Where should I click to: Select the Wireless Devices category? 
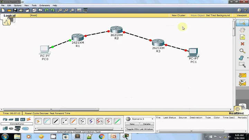click(x=22, y=119)
